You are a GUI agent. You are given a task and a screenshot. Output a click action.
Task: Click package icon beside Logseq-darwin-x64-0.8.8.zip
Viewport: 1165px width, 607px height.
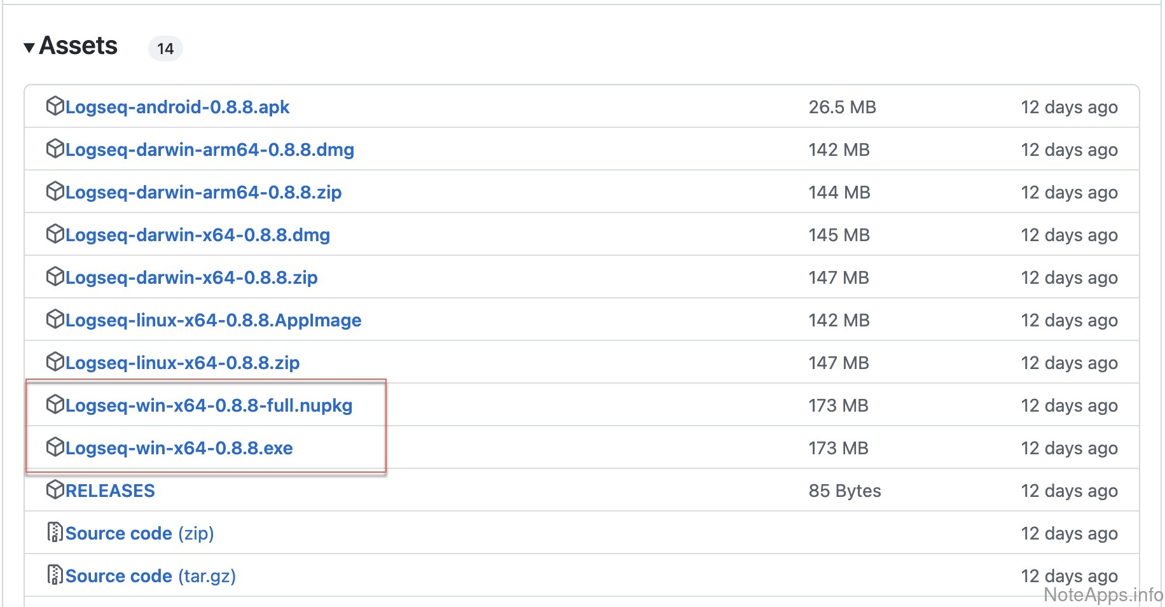[x=55, y=276]
